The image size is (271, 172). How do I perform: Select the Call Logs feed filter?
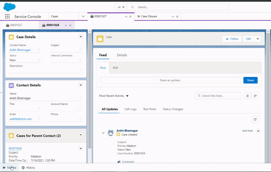pyautogui.click(x=130, y=109)
